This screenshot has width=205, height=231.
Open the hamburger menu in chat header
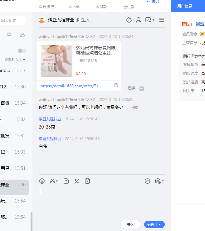coord(161,20)
